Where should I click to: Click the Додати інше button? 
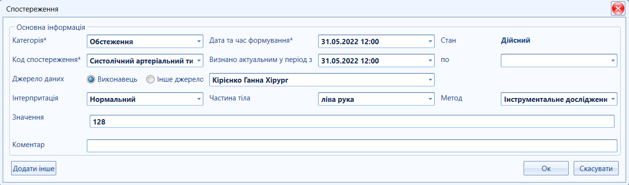(x=34, y=168)
